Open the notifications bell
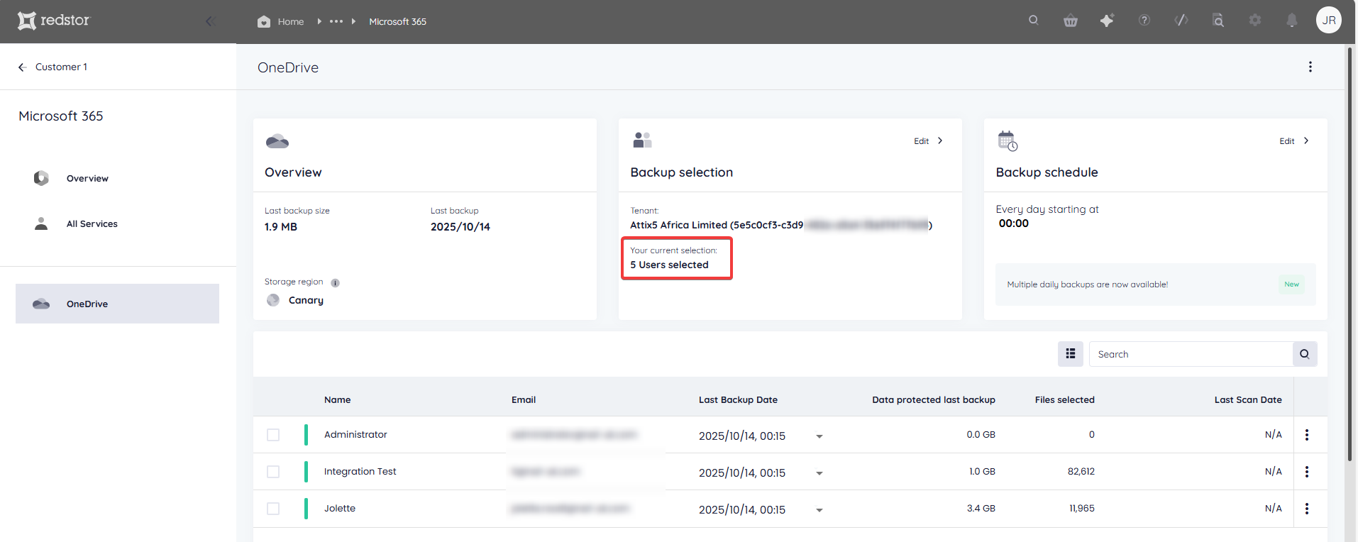1358x542 pixels. coord(1292,21)
